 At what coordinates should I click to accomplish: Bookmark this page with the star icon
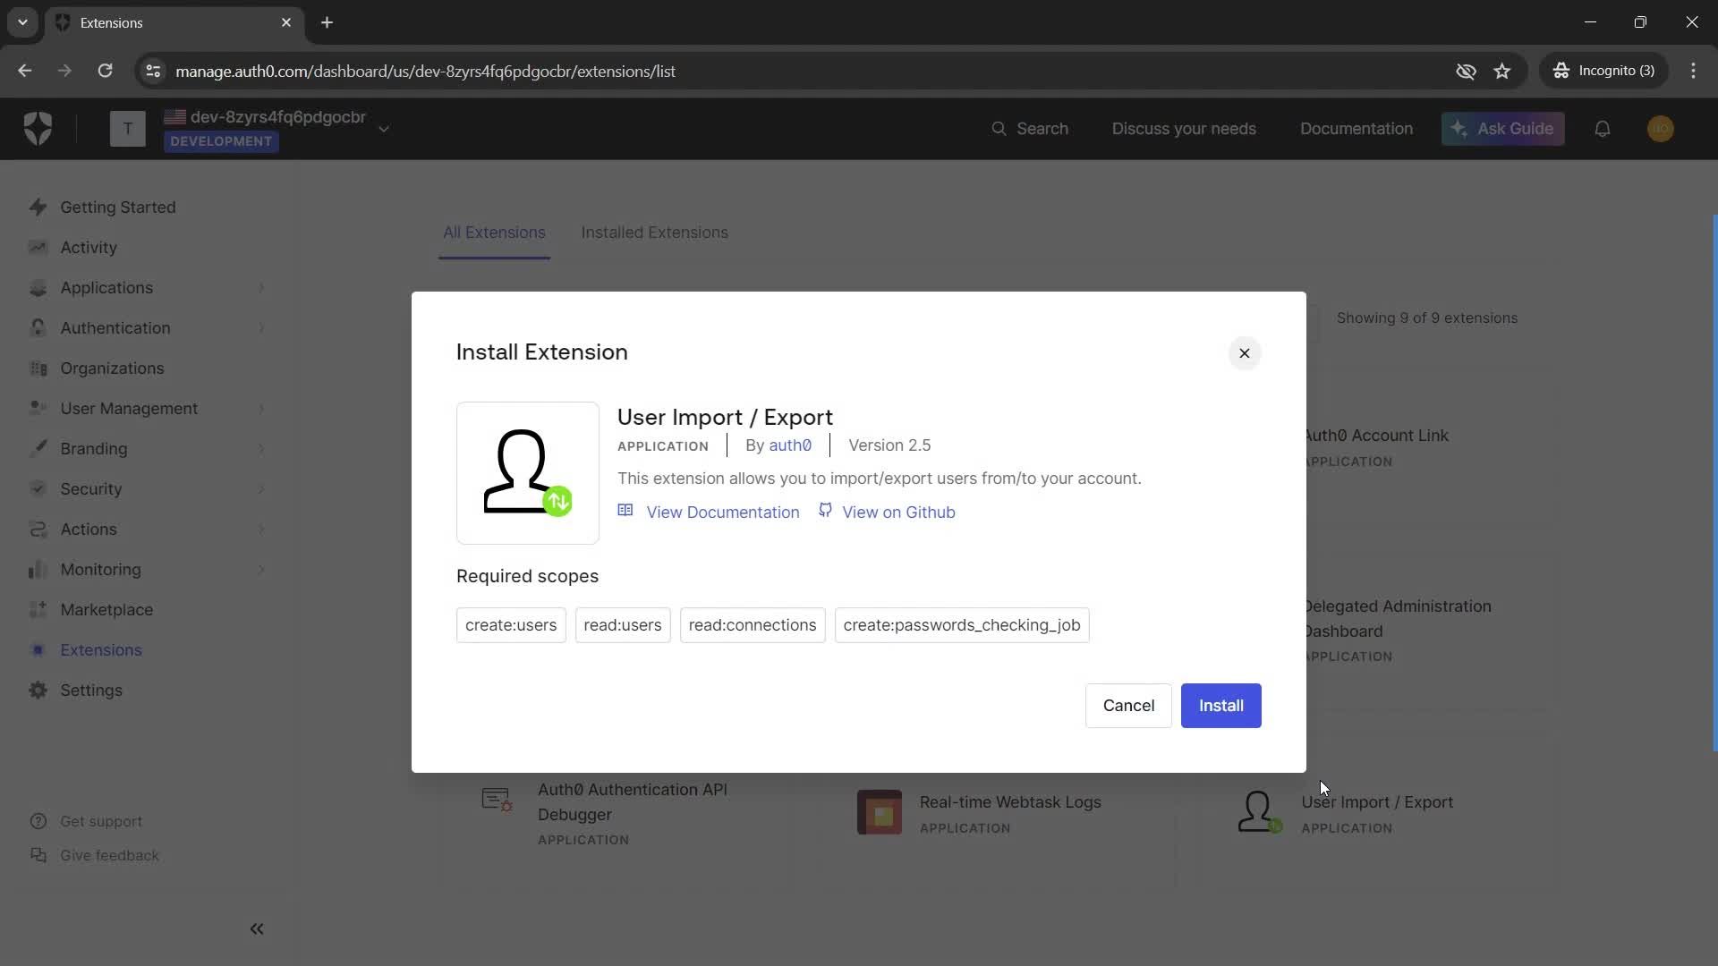(1502, 71)
